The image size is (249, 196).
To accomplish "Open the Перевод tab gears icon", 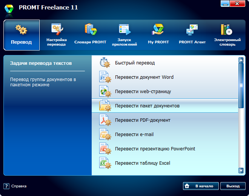I will 21,29.
